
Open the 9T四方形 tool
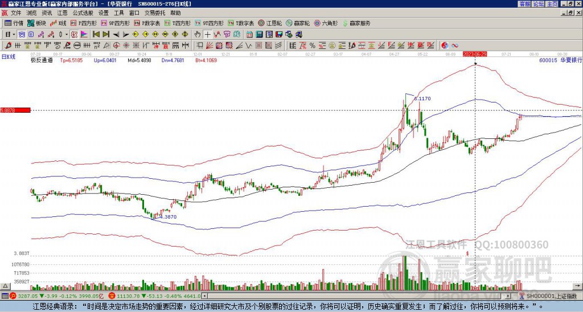pos(209,23)
